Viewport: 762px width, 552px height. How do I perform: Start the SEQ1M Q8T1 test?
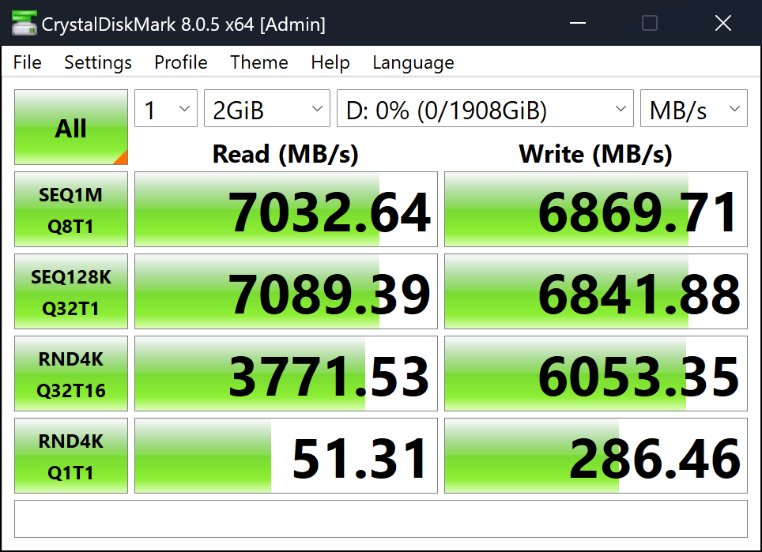(71, 210)
